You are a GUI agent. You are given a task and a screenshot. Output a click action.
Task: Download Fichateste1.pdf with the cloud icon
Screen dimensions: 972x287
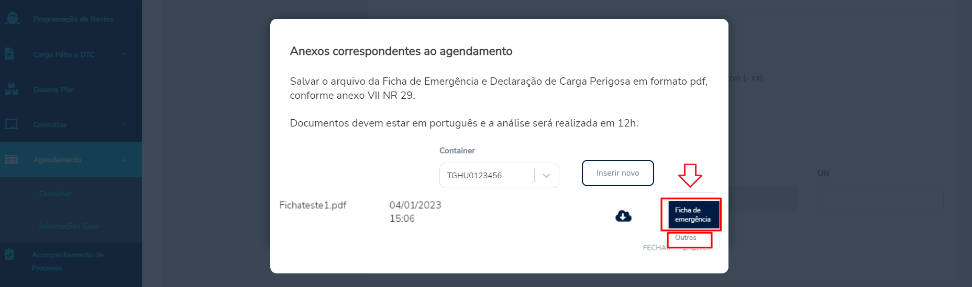(623, 216)
